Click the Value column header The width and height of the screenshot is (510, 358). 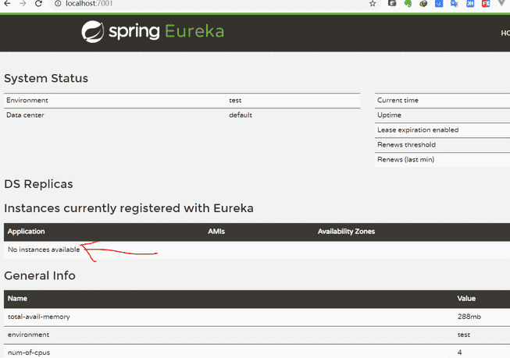466,298
